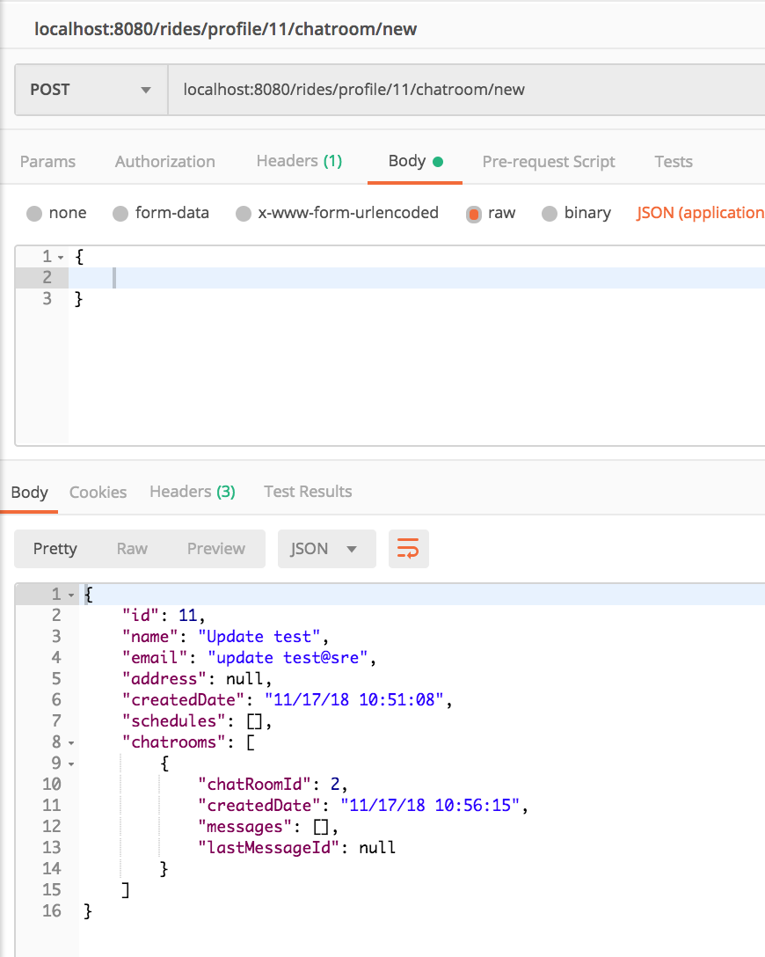Click the "update test@sre" email value
Viewport: 765px width, 957px height.
point(288,658)
